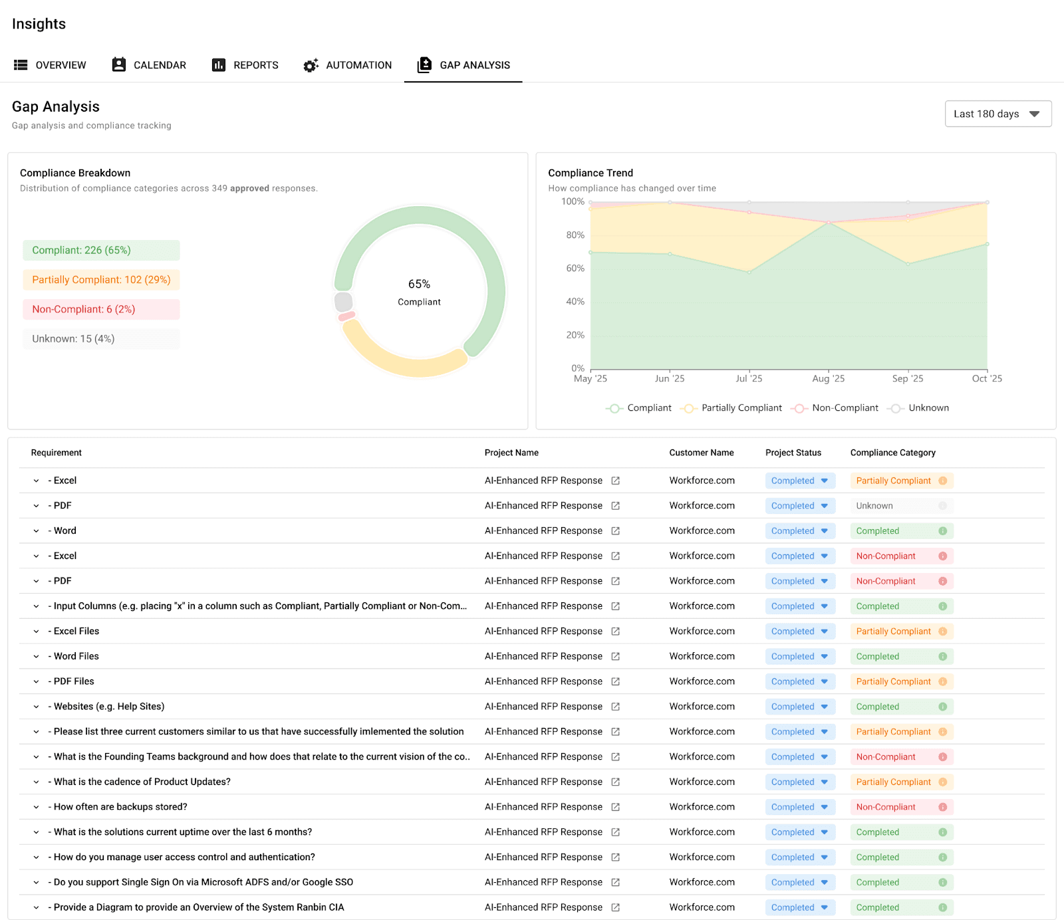Click Partially Compliant info icon on first Excel row
Screen dimensions: 1064x920
click(x=943, y=481)
